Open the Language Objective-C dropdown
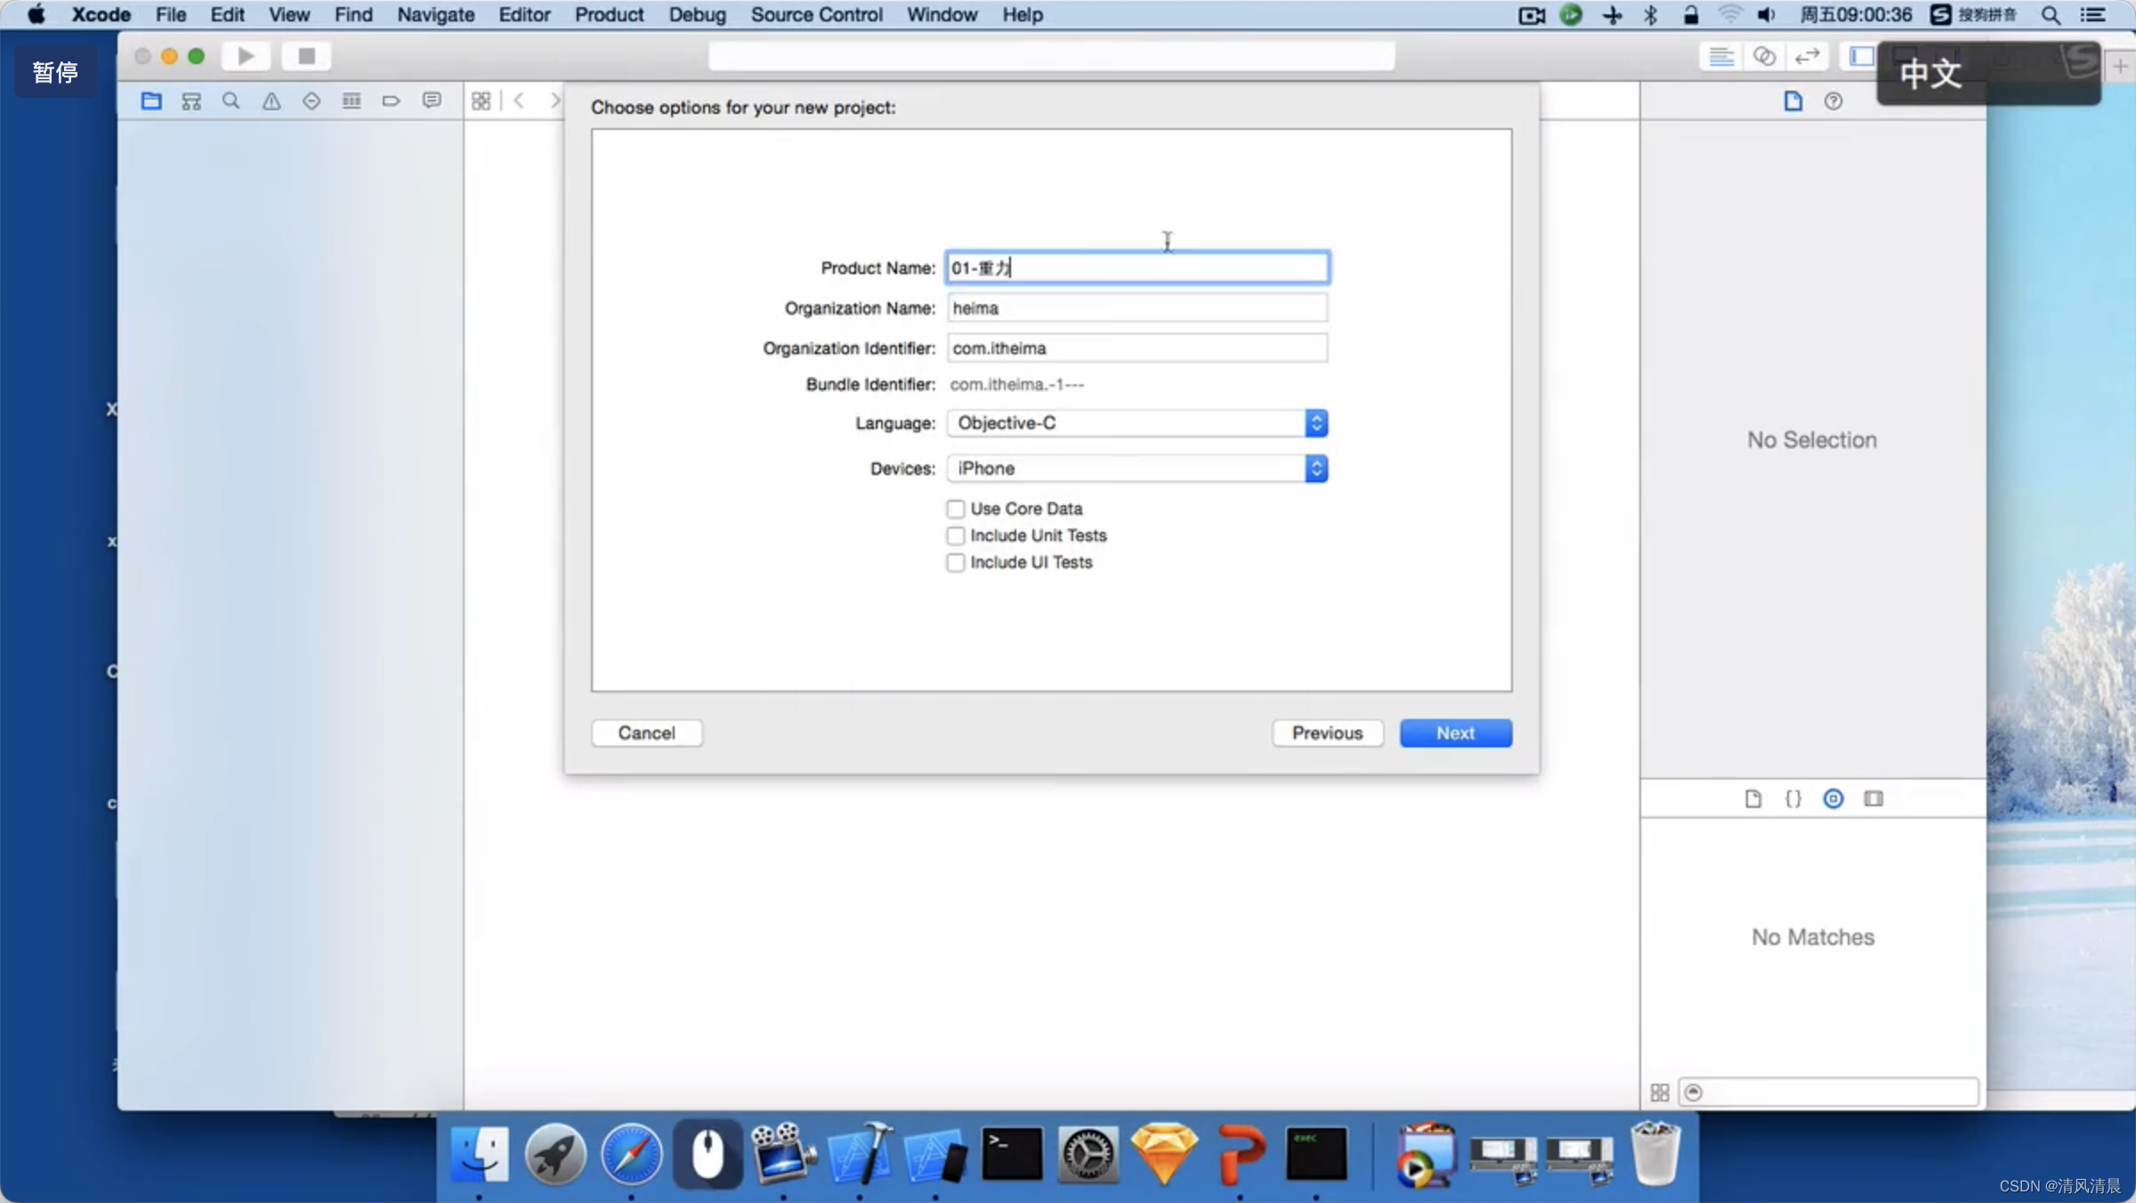 (x=1137, y=423)
